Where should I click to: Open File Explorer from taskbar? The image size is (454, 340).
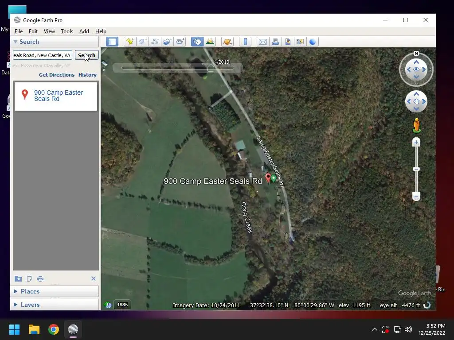click(34, 329)
